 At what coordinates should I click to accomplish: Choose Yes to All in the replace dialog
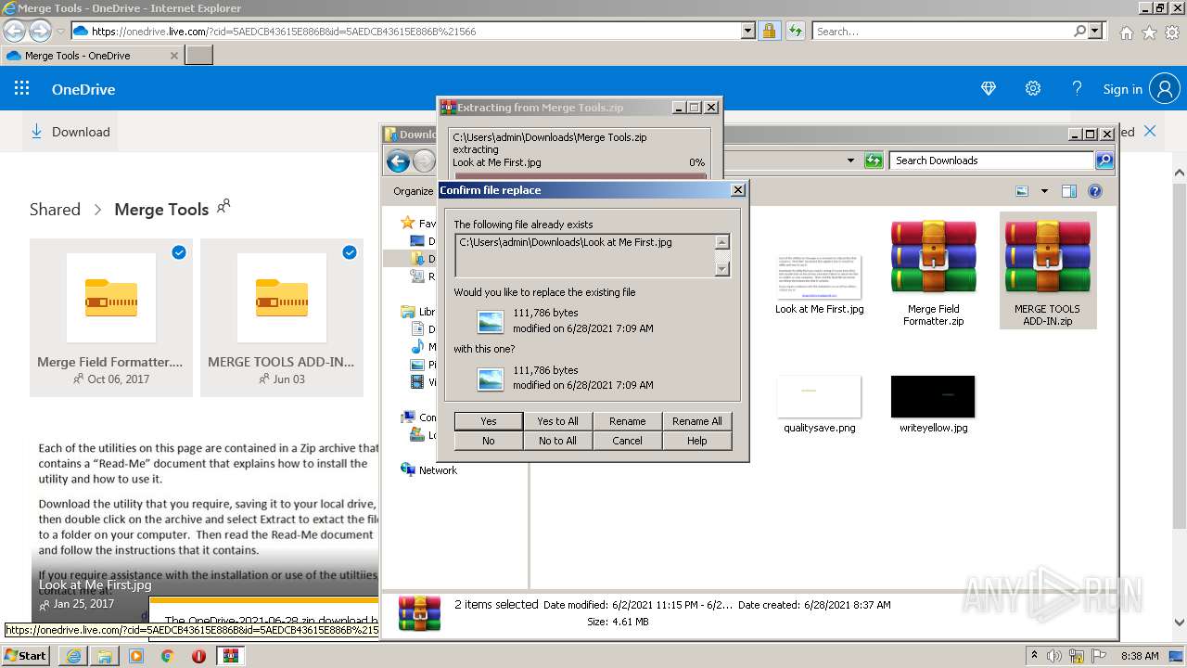[557, 421]
